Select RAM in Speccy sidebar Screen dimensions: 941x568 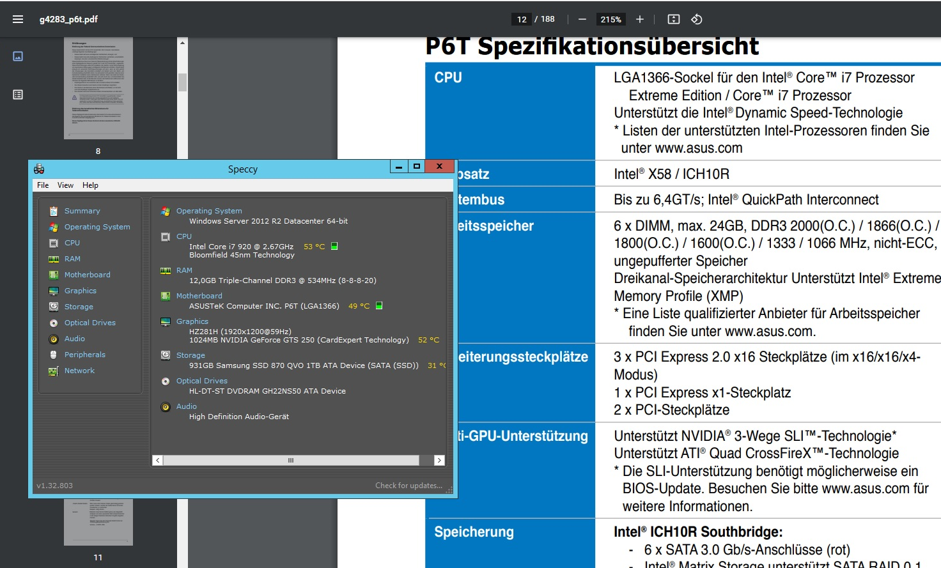72,259
